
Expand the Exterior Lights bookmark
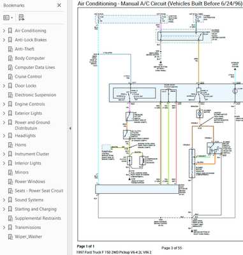(4, 113)
